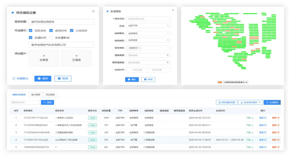
Task: Uncheck the 拍摄时间 checkbox
Action: coord(31,38)
